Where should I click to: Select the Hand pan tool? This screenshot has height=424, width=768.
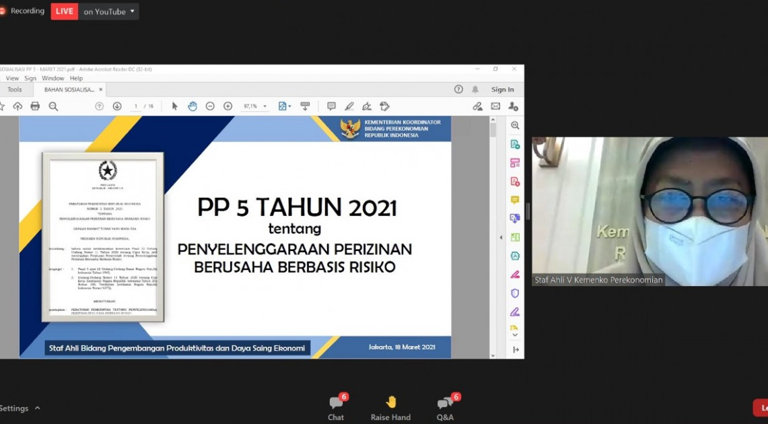click(193, 106)
